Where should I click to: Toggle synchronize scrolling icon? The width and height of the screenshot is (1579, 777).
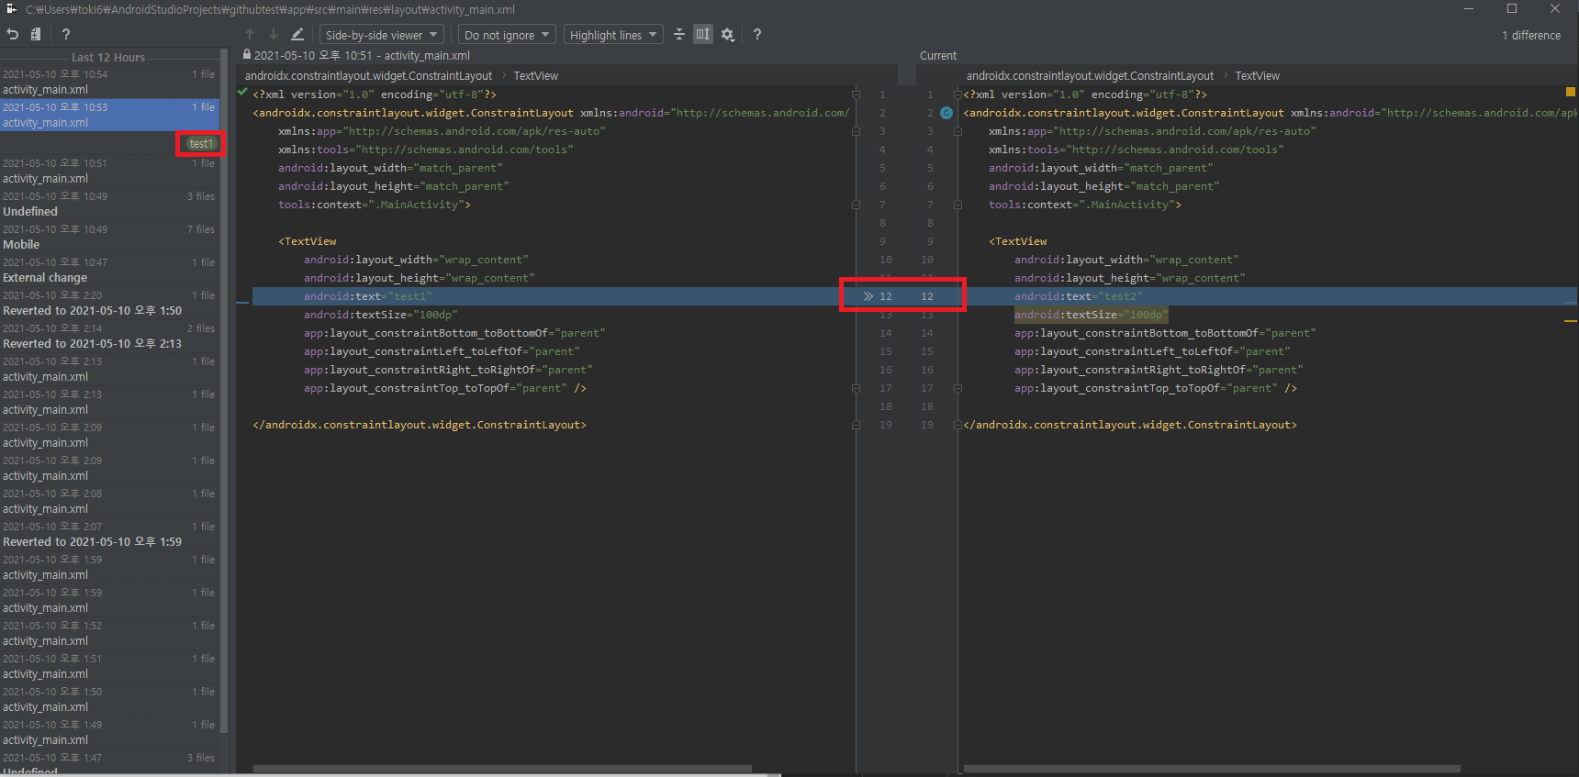[x=703, y=34]
